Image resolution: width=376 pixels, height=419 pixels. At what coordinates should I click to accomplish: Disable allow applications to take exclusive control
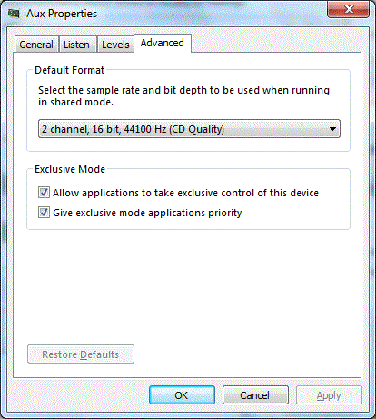click(44, 193)
